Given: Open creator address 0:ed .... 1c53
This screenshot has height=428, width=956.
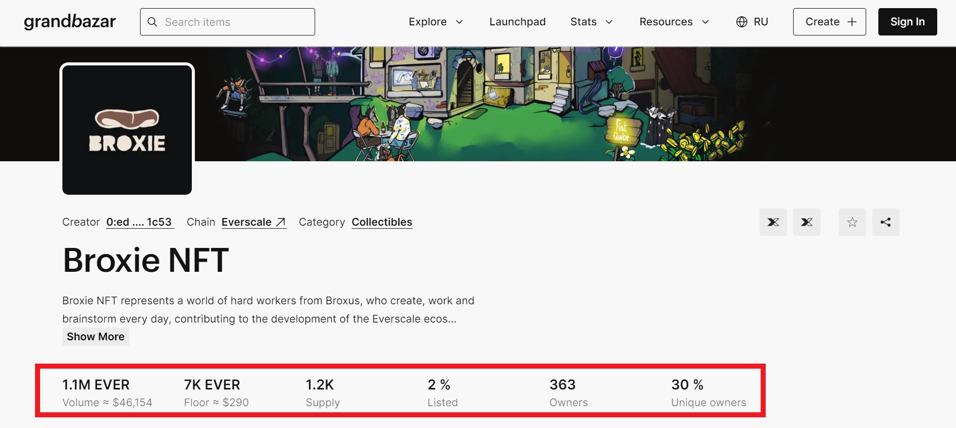Looking at the screenshot, I should [140, 222].
